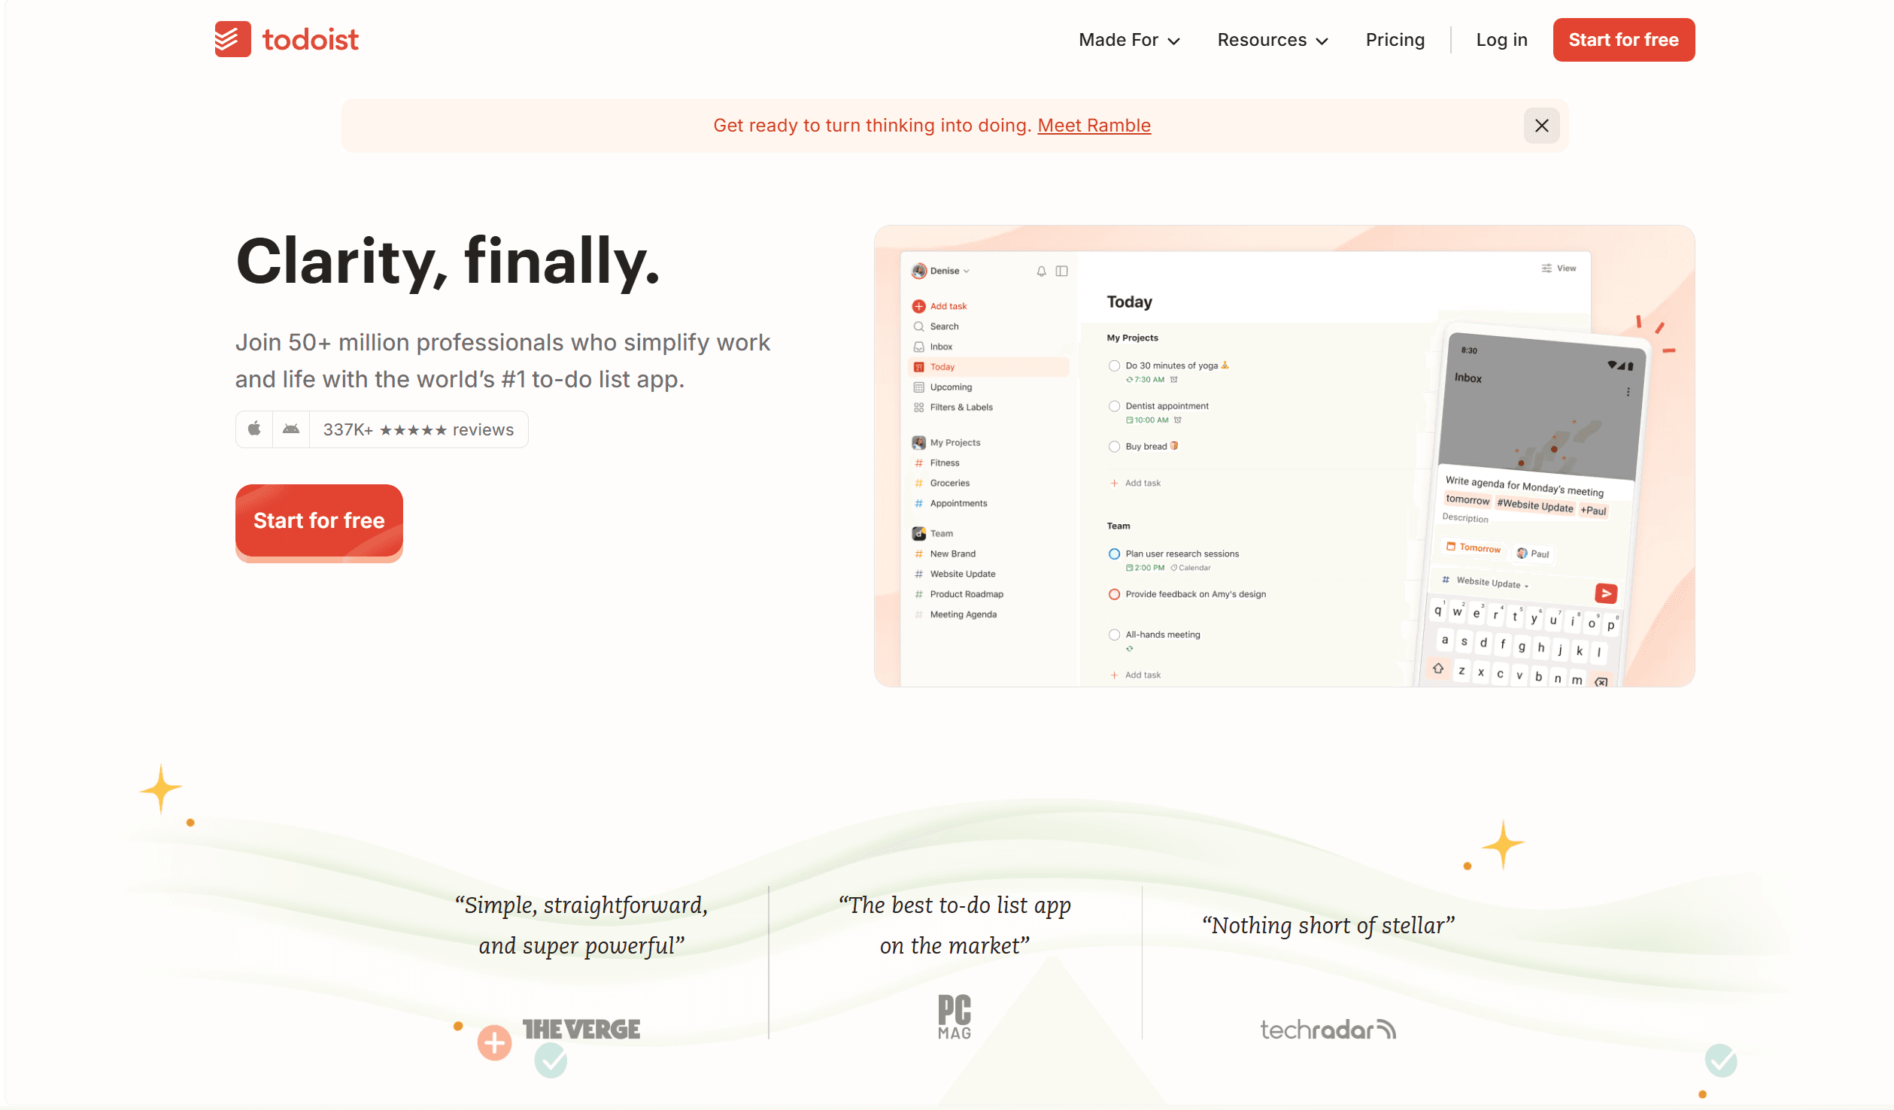Complete the Dentist appointment task

1114,406
